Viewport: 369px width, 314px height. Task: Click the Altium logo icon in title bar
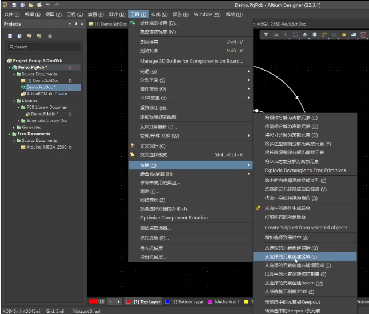tap(5, 5)
